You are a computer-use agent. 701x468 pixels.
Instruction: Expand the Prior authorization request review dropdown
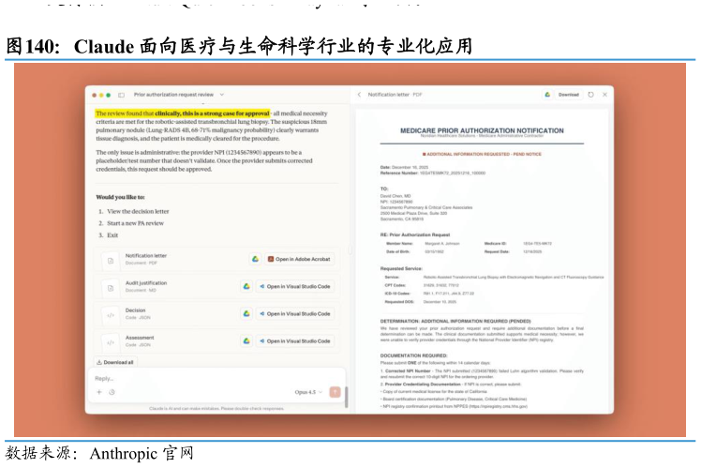[222, 95]
